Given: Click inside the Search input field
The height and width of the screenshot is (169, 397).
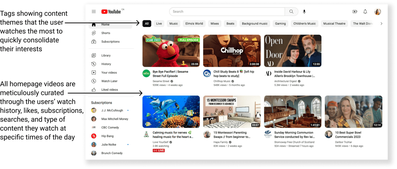Looking at the screenshot, I should [x=227, y=12].
